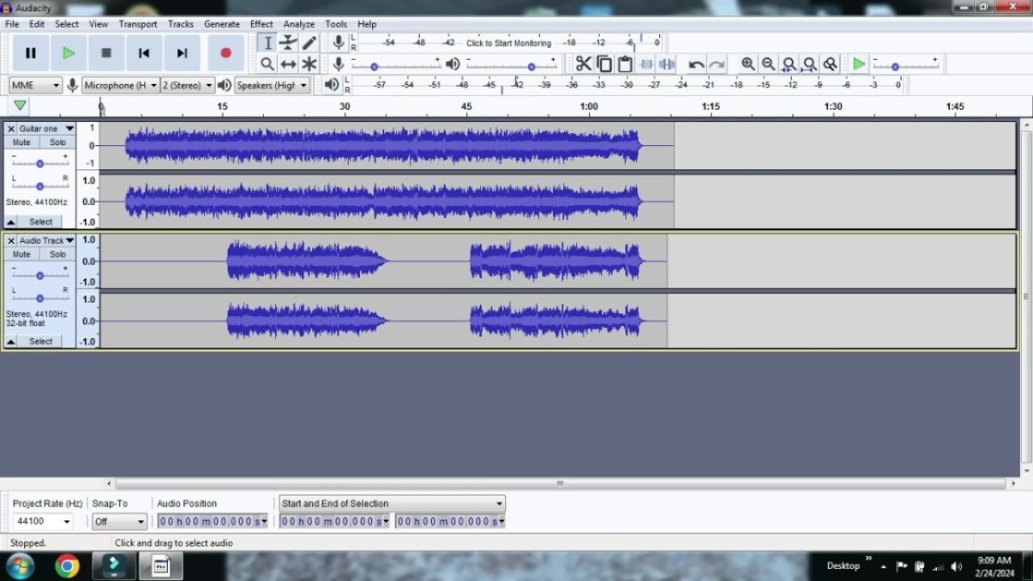Open the File menu
1033x581 pixels.
tap(12, 24)
